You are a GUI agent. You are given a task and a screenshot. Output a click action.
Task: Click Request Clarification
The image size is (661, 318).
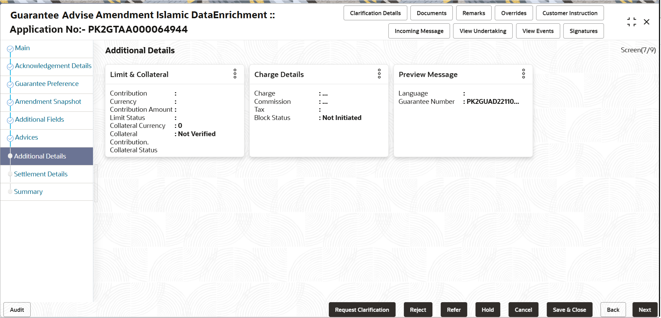[x=362, y=310]
